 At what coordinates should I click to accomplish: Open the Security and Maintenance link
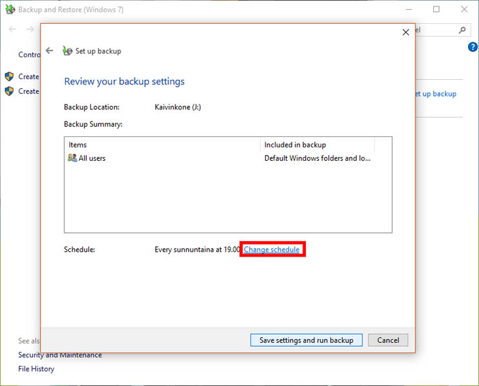tap(60, 355)
